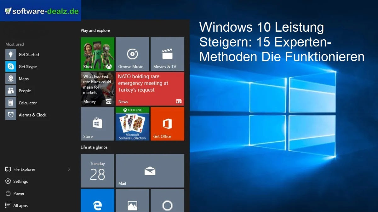The image size is (378, 212).
Task: Open the Movies & TV app
Action: [x=167, y=53]
